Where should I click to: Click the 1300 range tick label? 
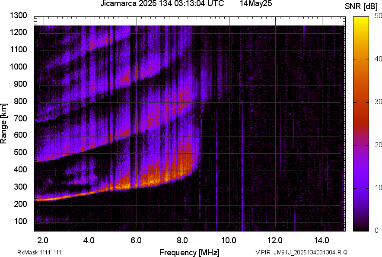click(x=19, y=16)
